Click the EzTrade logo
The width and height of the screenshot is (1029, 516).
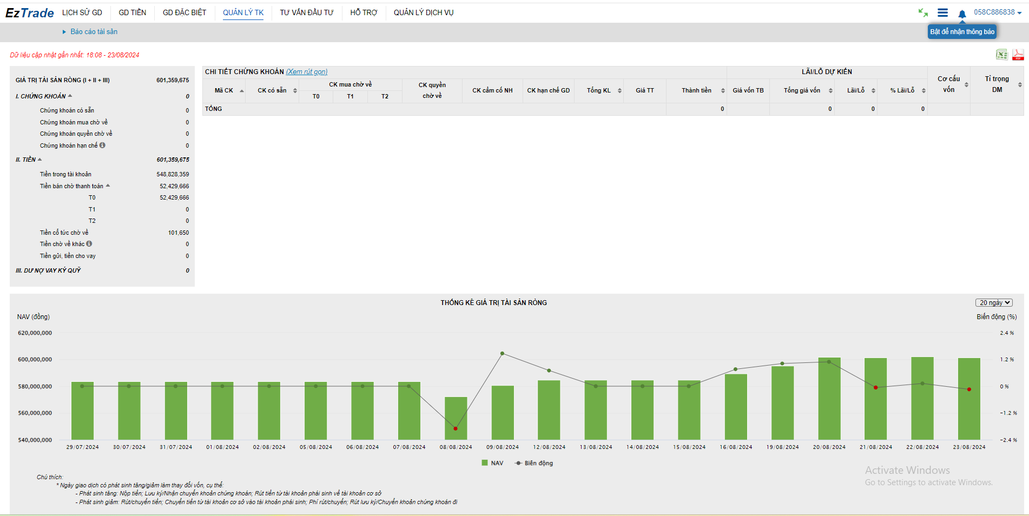(x=30, y=13)
